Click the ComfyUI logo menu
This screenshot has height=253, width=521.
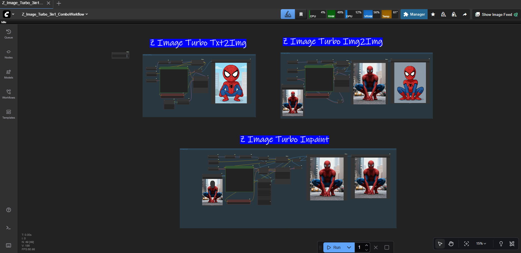click(7, 14)
